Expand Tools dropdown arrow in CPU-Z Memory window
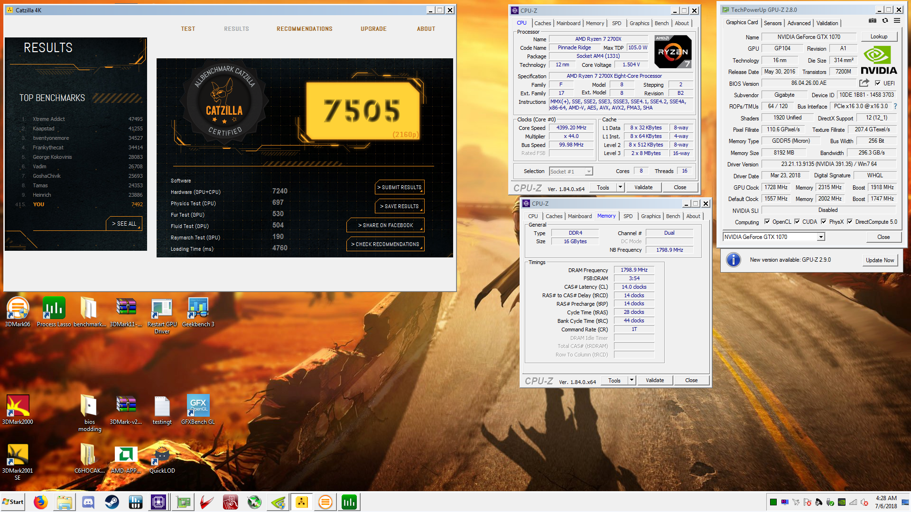Screen dimensions: 911x512 [x=632, y=380]
